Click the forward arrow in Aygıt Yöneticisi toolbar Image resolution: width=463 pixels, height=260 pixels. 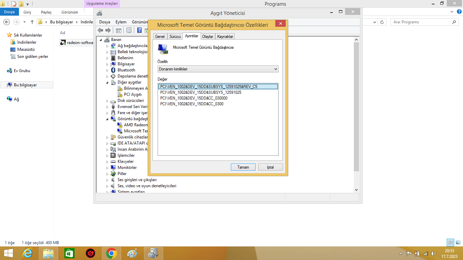pyautogui.click(x=108, y=30)
